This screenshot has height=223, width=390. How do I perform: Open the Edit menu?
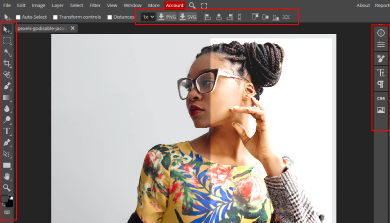[21, 5]
